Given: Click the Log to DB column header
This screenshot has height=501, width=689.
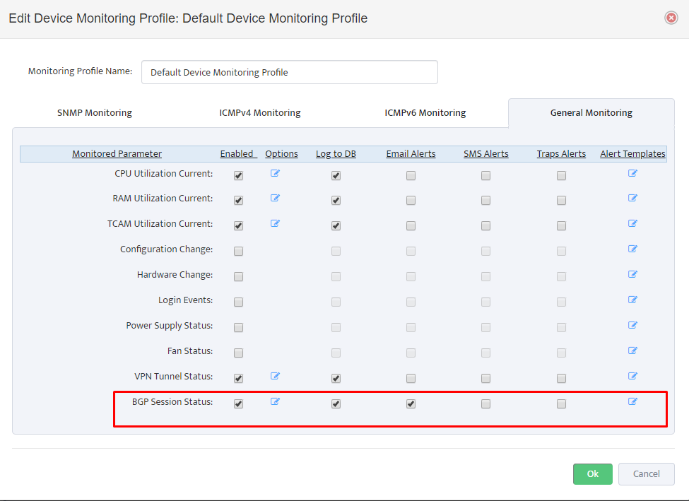Looking at the screenshot, I should (336, 154).
